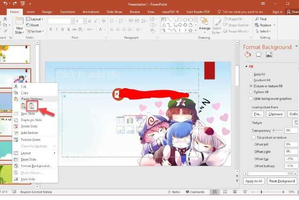Enable Tile picture as texture checkbox
Image resolution: width=299 pixels, height=200 pixels.
[x=253, y=137]
